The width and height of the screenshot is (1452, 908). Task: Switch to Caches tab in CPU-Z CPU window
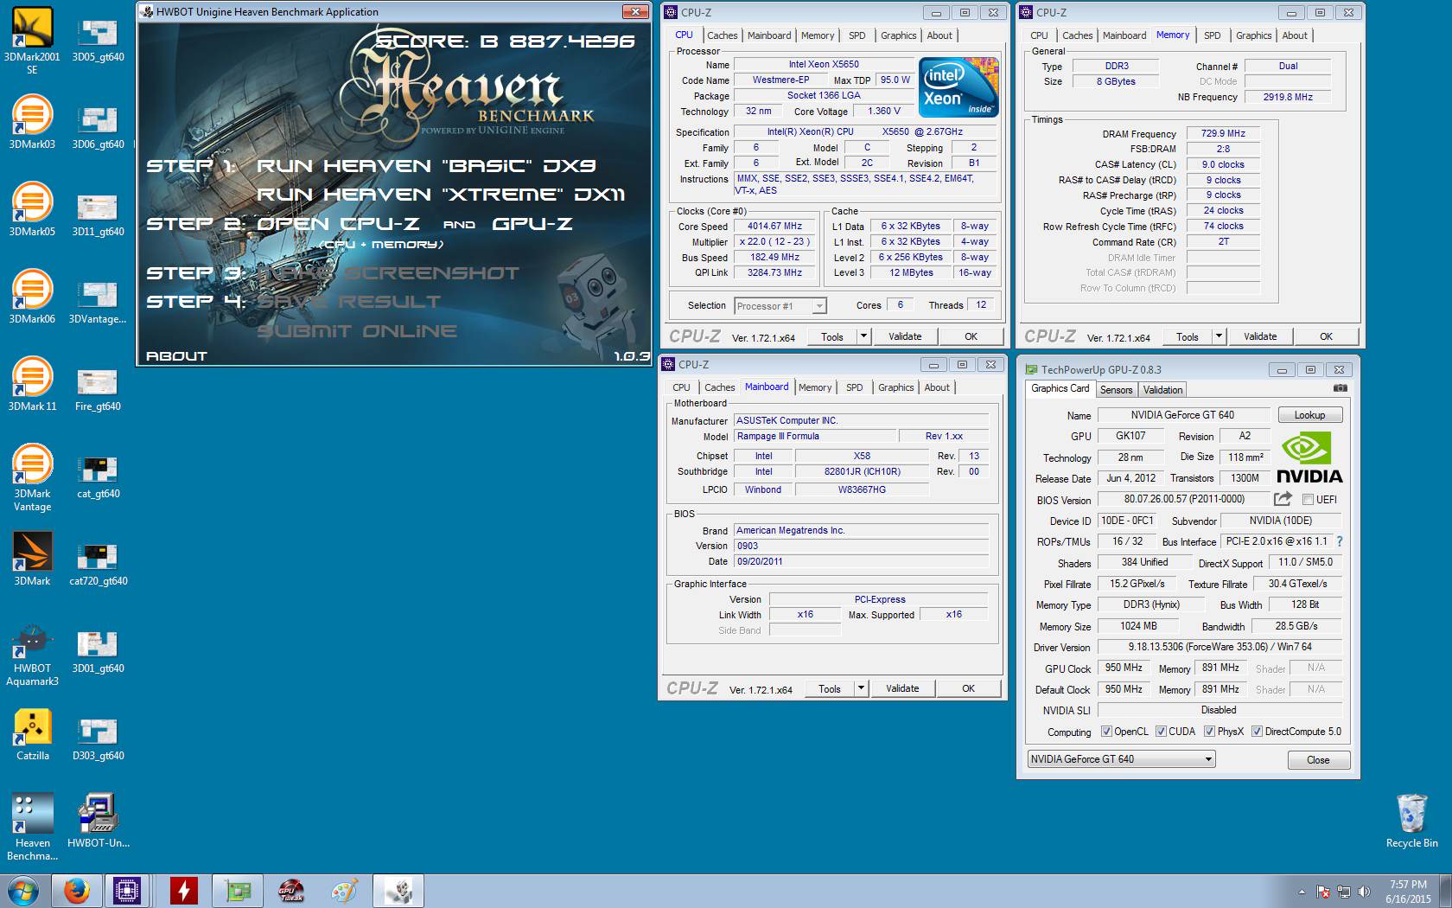tap(722, 35)
